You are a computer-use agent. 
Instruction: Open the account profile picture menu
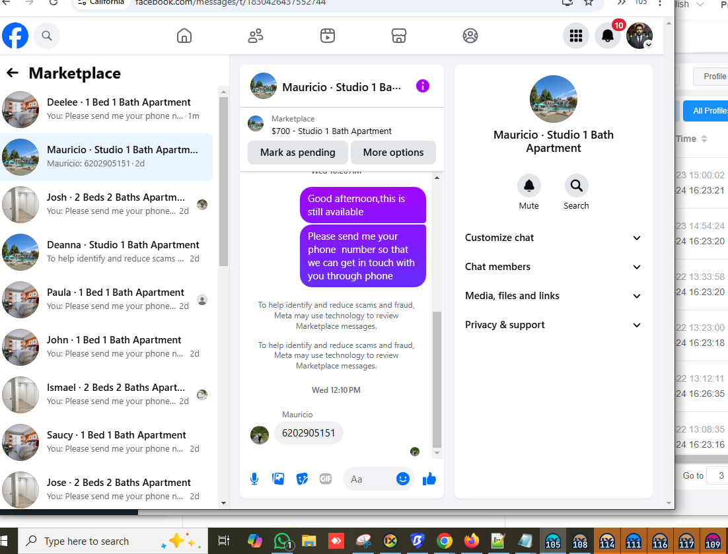coord(639,36)
